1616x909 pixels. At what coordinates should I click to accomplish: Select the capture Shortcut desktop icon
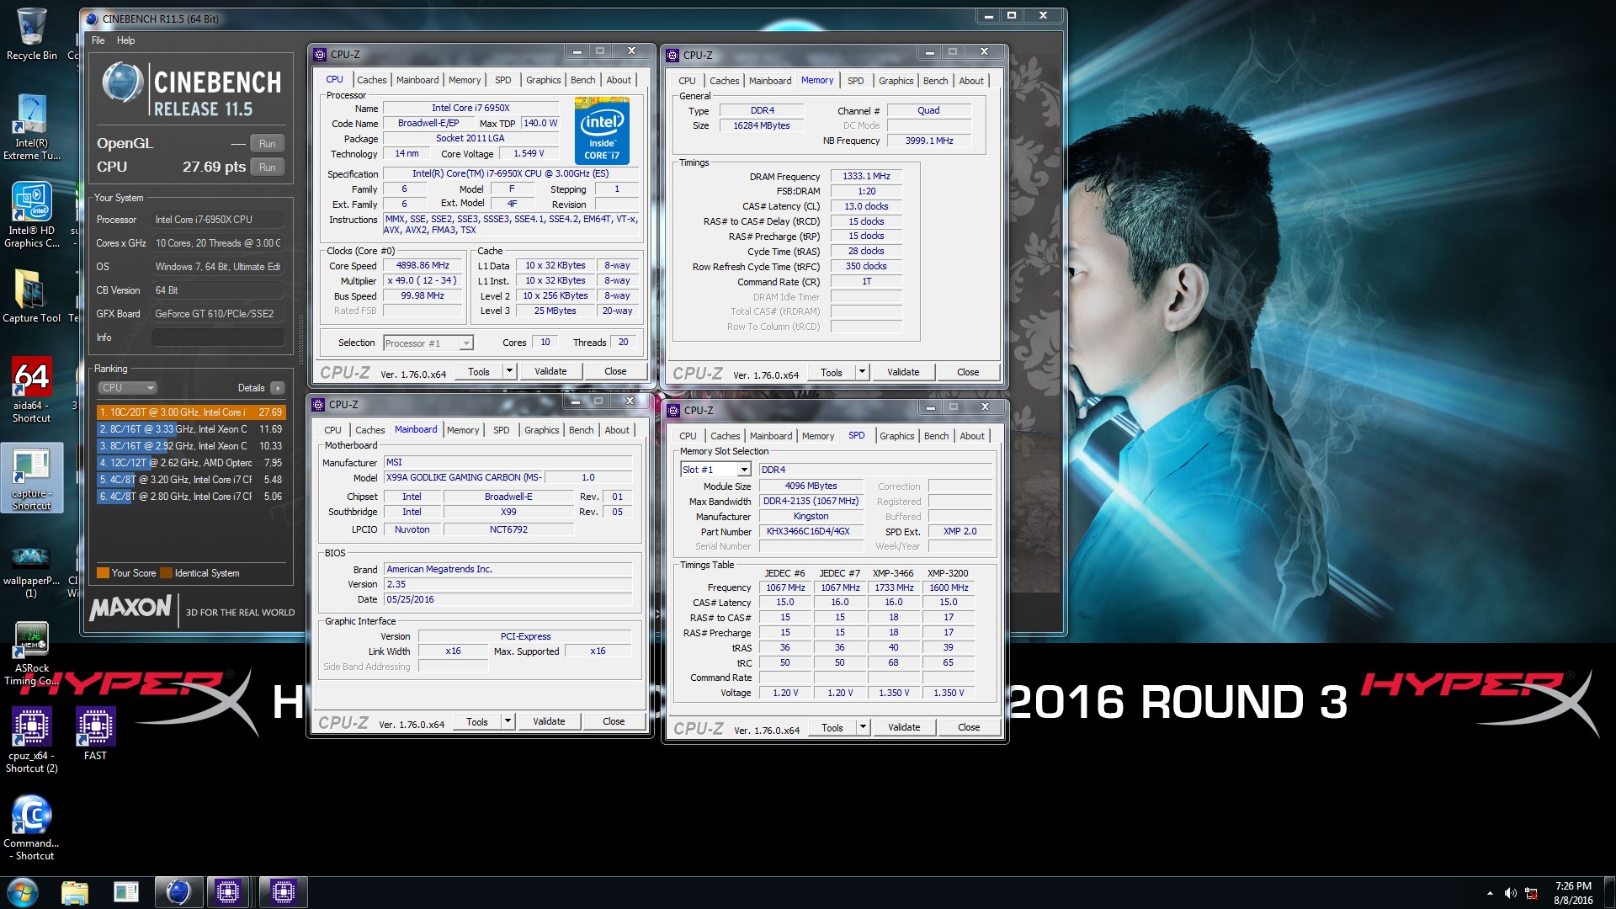coord(31,478)
